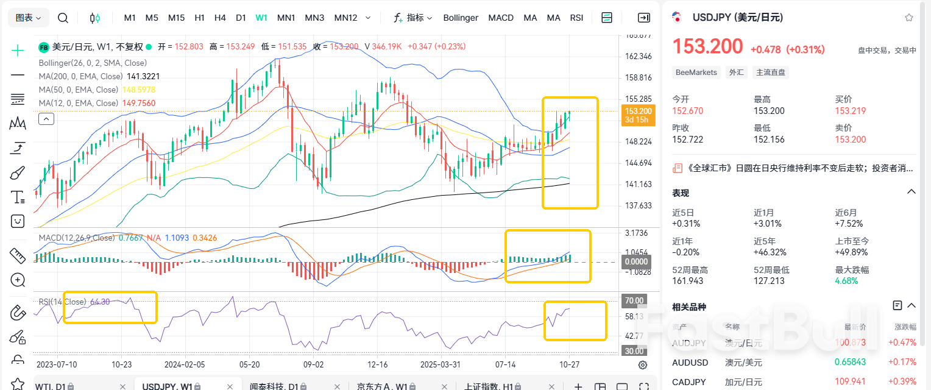Pick the brush drawing tool

point(18,173)
